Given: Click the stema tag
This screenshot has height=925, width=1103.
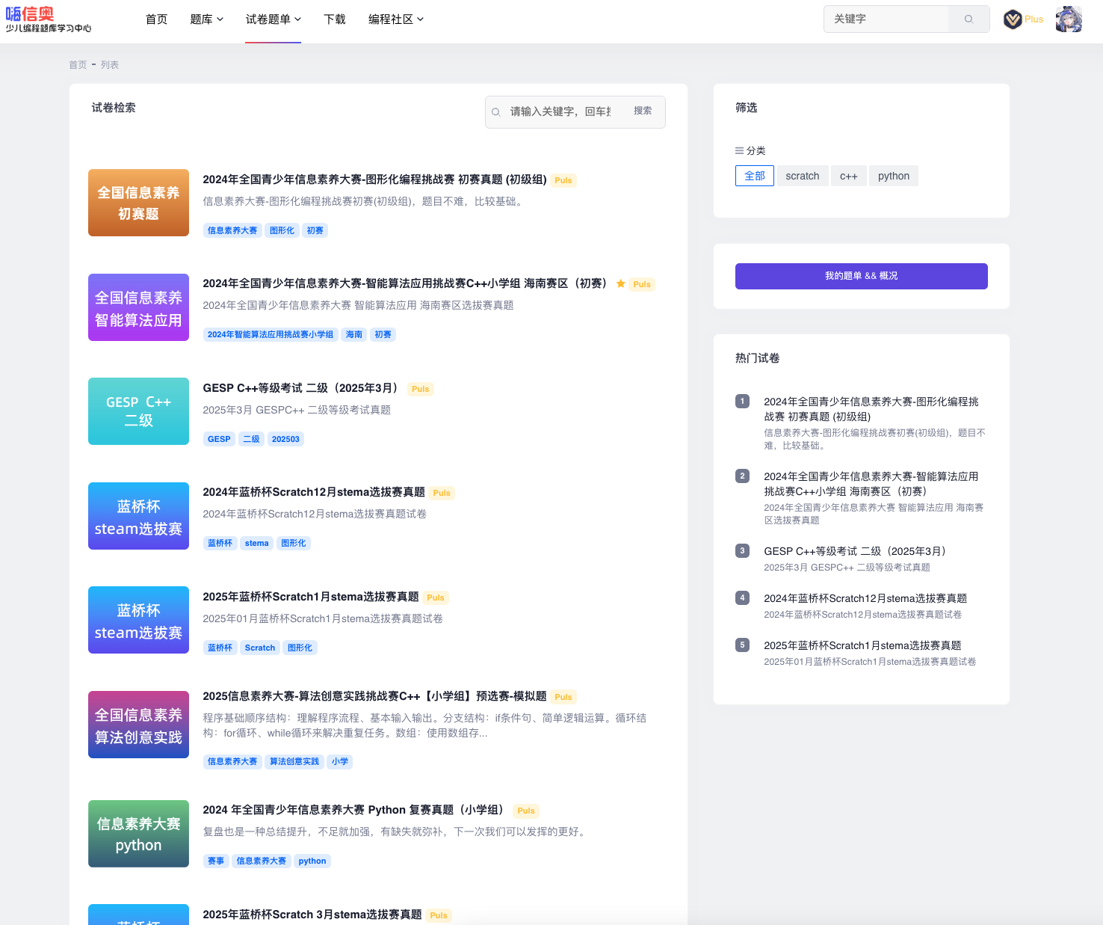Looking at the screenshot, I should pyautogui.click(x=256, y=543).
